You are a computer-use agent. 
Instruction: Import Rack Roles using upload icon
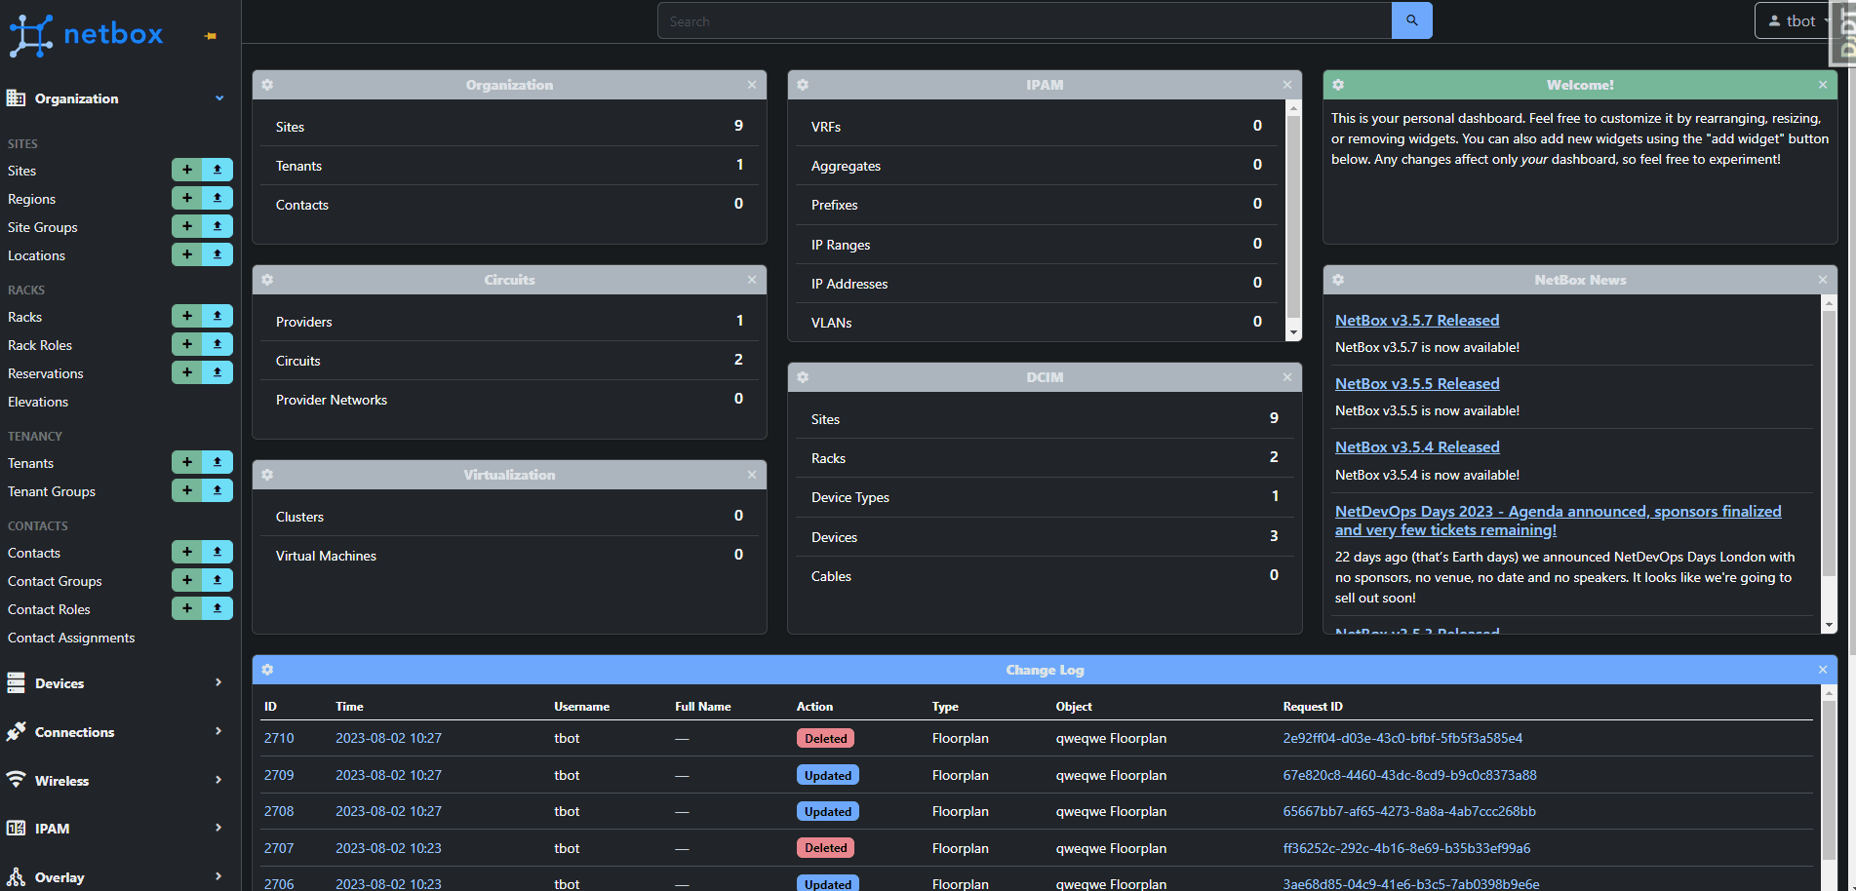(x=217, y=344)
